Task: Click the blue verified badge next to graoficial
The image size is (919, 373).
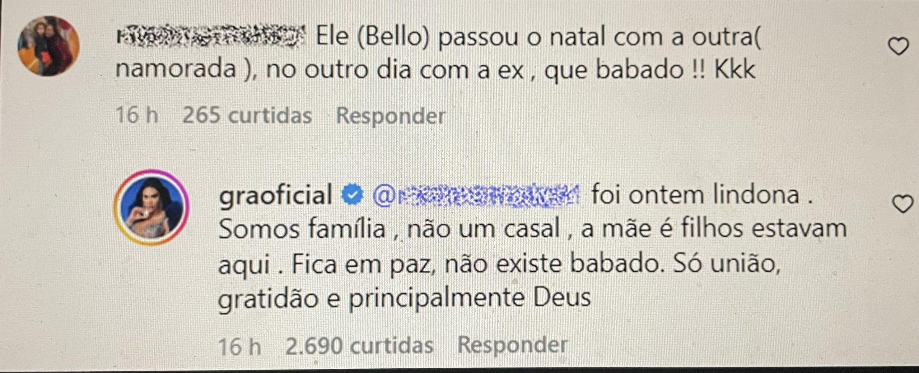Action: coord(352,195)
